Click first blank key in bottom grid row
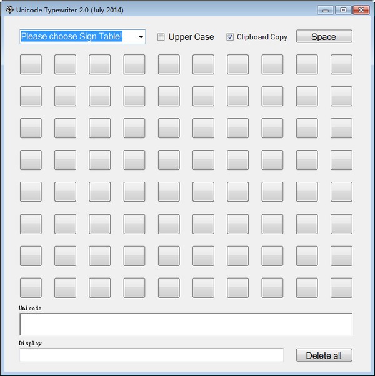This screenshot has height=376, width=375. [x=31, y=288]
